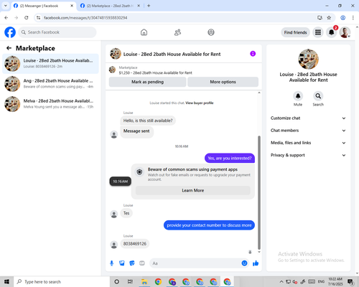Open the taskbar clock showing 10:22 AM

pos(335,282)
